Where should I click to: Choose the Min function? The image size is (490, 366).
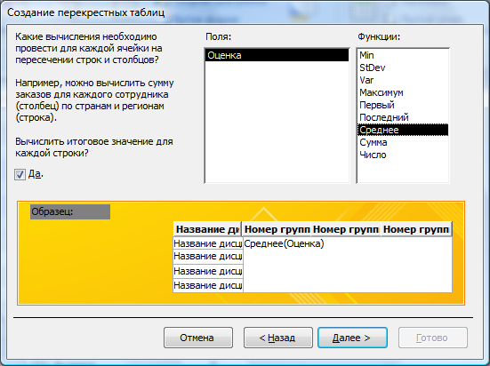[403, 55]
